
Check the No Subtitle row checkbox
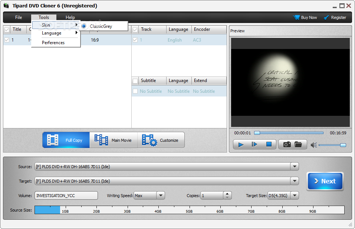[x=135, y=91]
